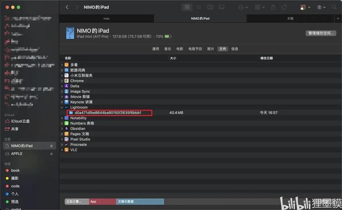Open the group-by dropdown in toolbar
342x210 pixels.
coord(260,7)
